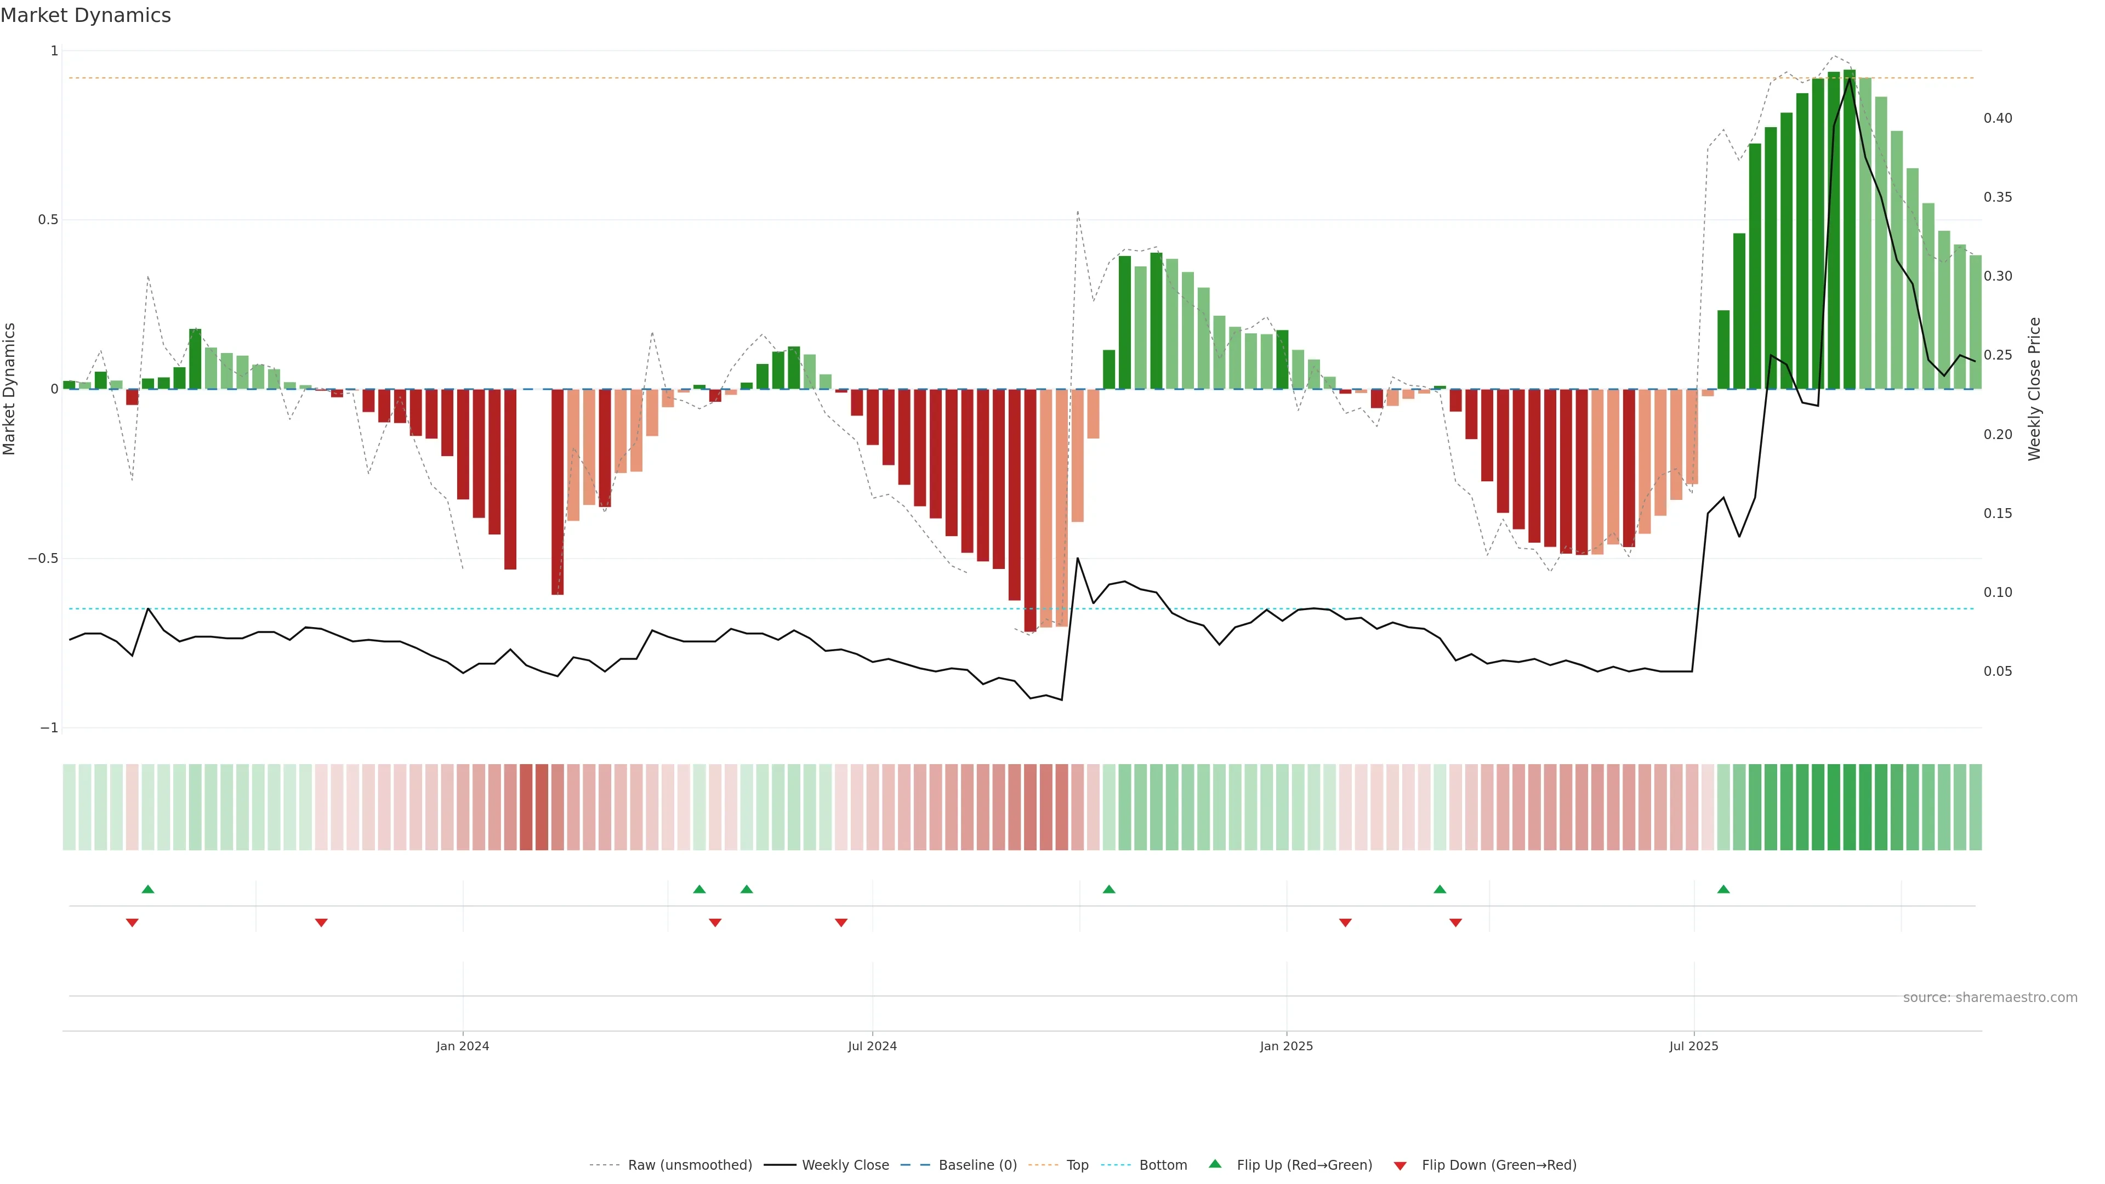Click the dashed line icon for Raw legend
The height and width of the screenshot is (1184, 2105).
click(605, 1165)
